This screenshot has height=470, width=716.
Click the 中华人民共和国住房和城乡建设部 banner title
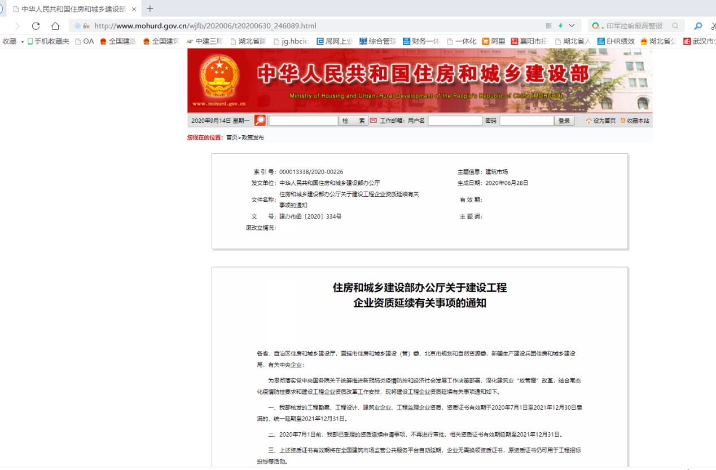[x=424, y=74]
